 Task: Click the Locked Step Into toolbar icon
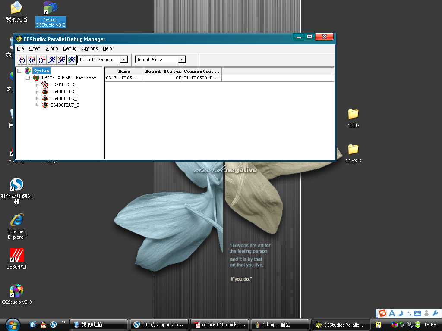(x=22, y=59)
